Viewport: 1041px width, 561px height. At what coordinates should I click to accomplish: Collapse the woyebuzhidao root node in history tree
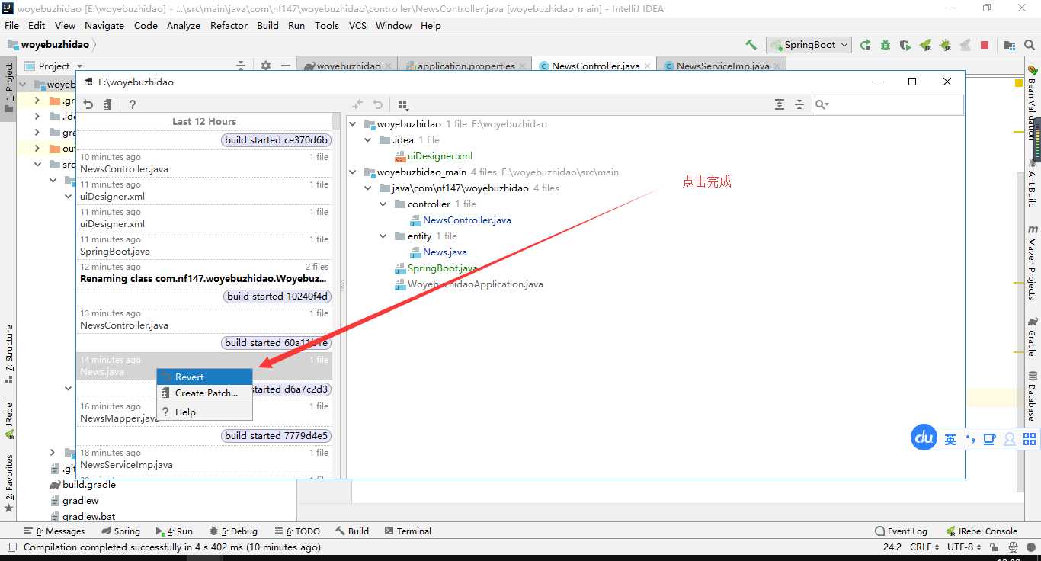click(352, 123)
